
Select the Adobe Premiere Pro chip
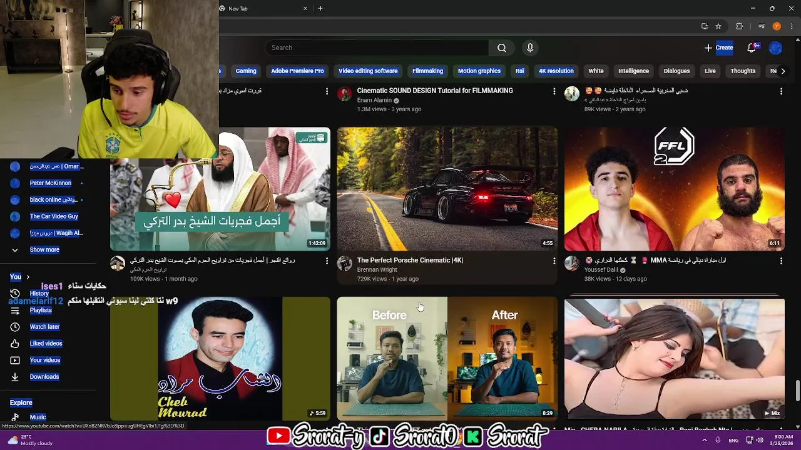click(x=297, y=71)
